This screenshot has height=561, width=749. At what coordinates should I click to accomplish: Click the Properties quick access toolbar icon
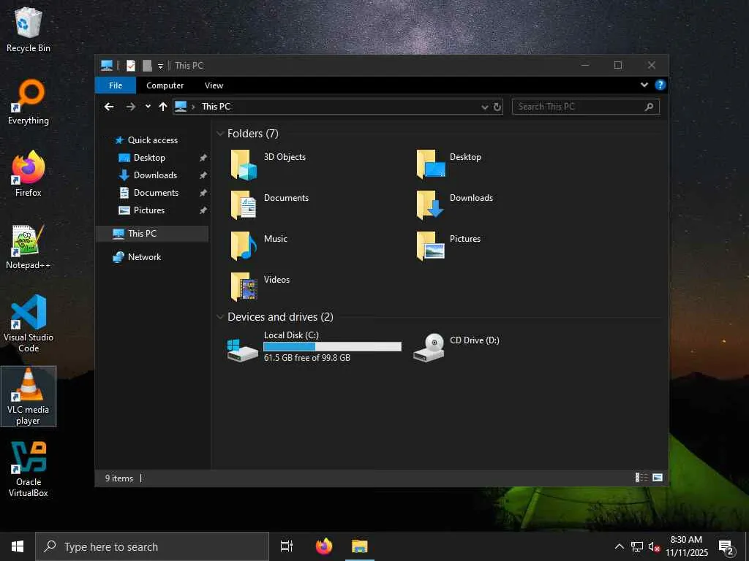tap(130, 65)
